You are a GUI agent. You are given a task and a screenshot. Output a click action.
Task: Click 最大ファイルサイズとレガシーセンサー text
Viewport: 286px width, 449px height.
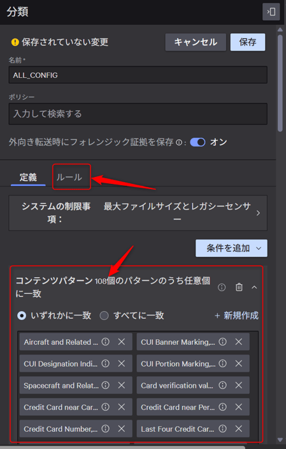click(177, 213)
